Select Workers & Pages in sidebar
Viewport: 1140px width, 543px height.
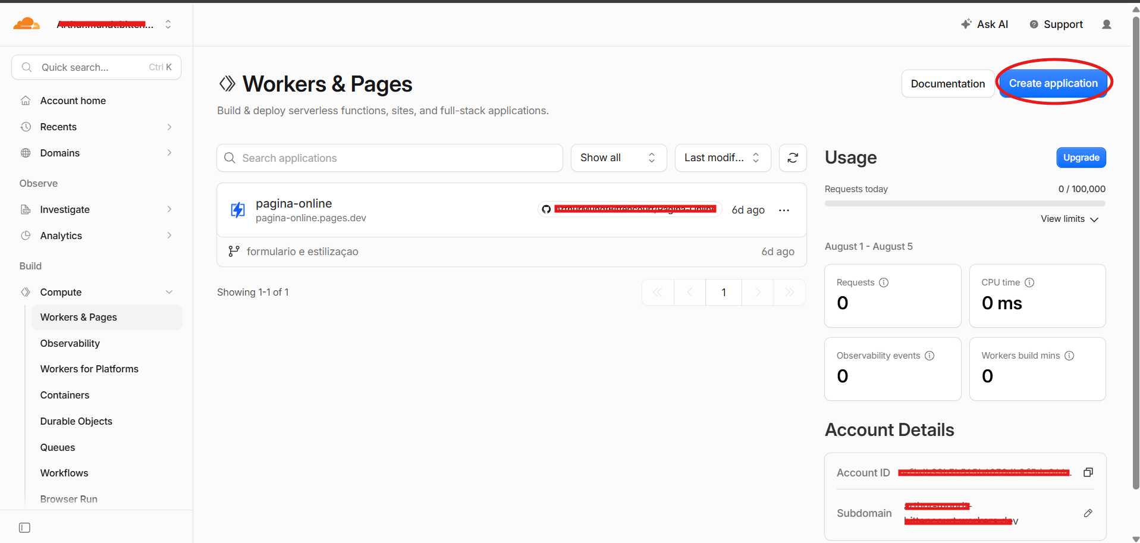[107, 318]
